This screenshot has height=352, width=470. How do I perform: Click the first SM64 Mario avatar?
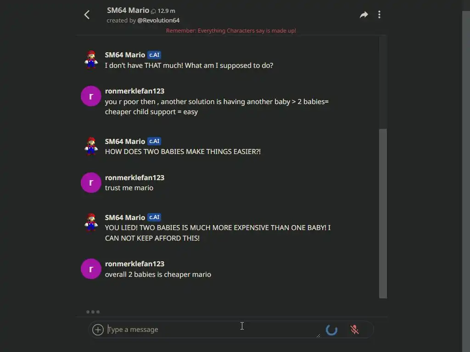(91, 60)
